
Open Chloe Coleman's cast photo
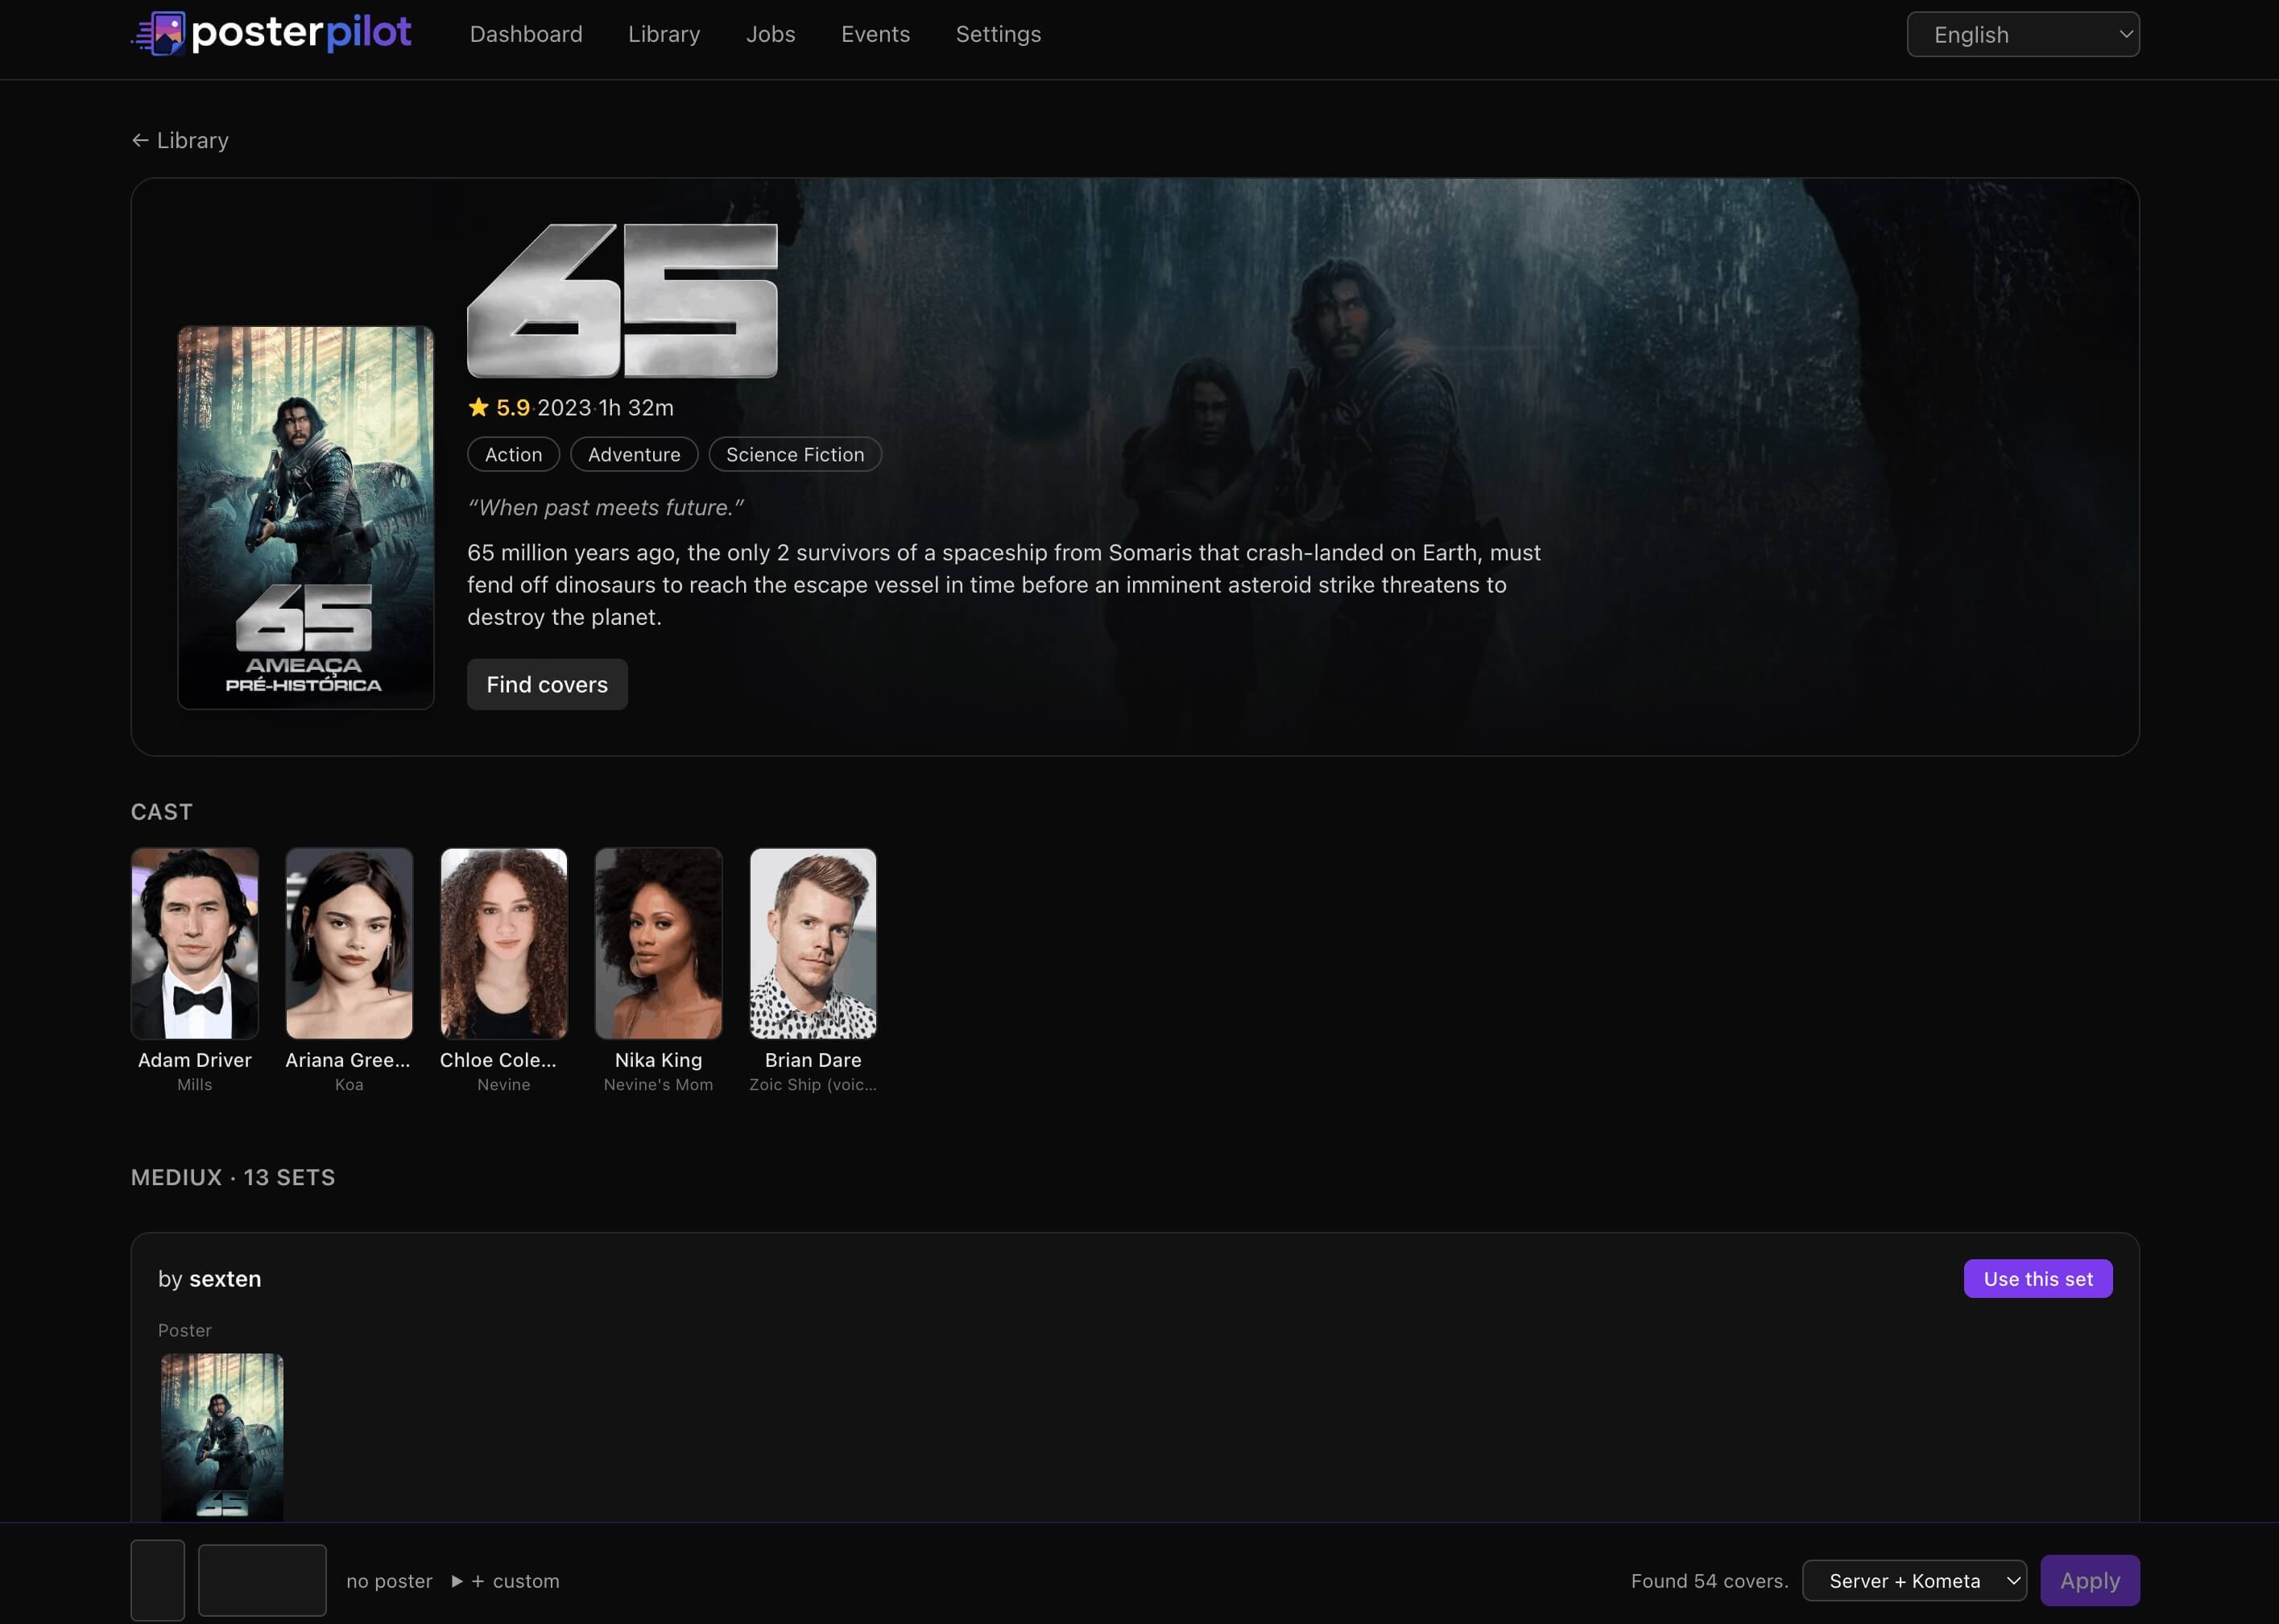pos(504,943)
